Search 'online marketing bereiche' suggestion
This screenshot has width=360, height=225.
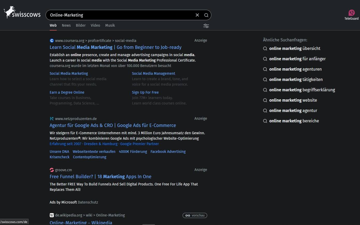(294, 121)
